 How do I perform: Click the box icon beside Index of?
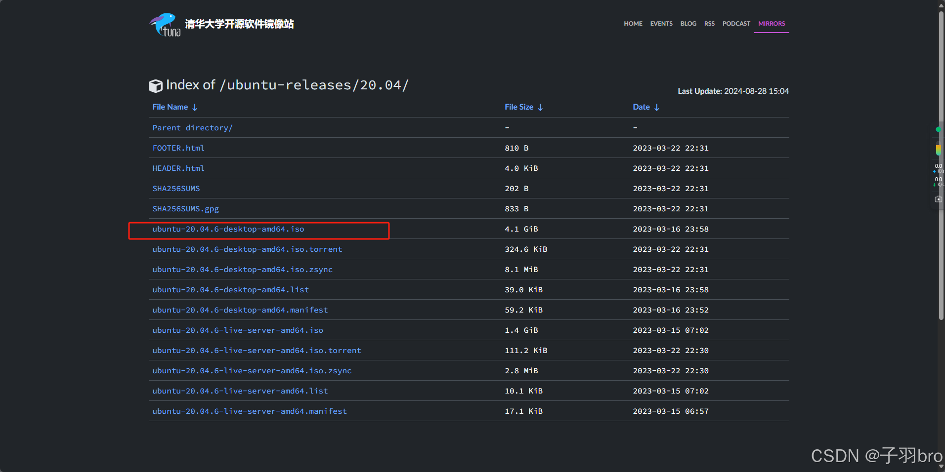(x=156, y=86)
